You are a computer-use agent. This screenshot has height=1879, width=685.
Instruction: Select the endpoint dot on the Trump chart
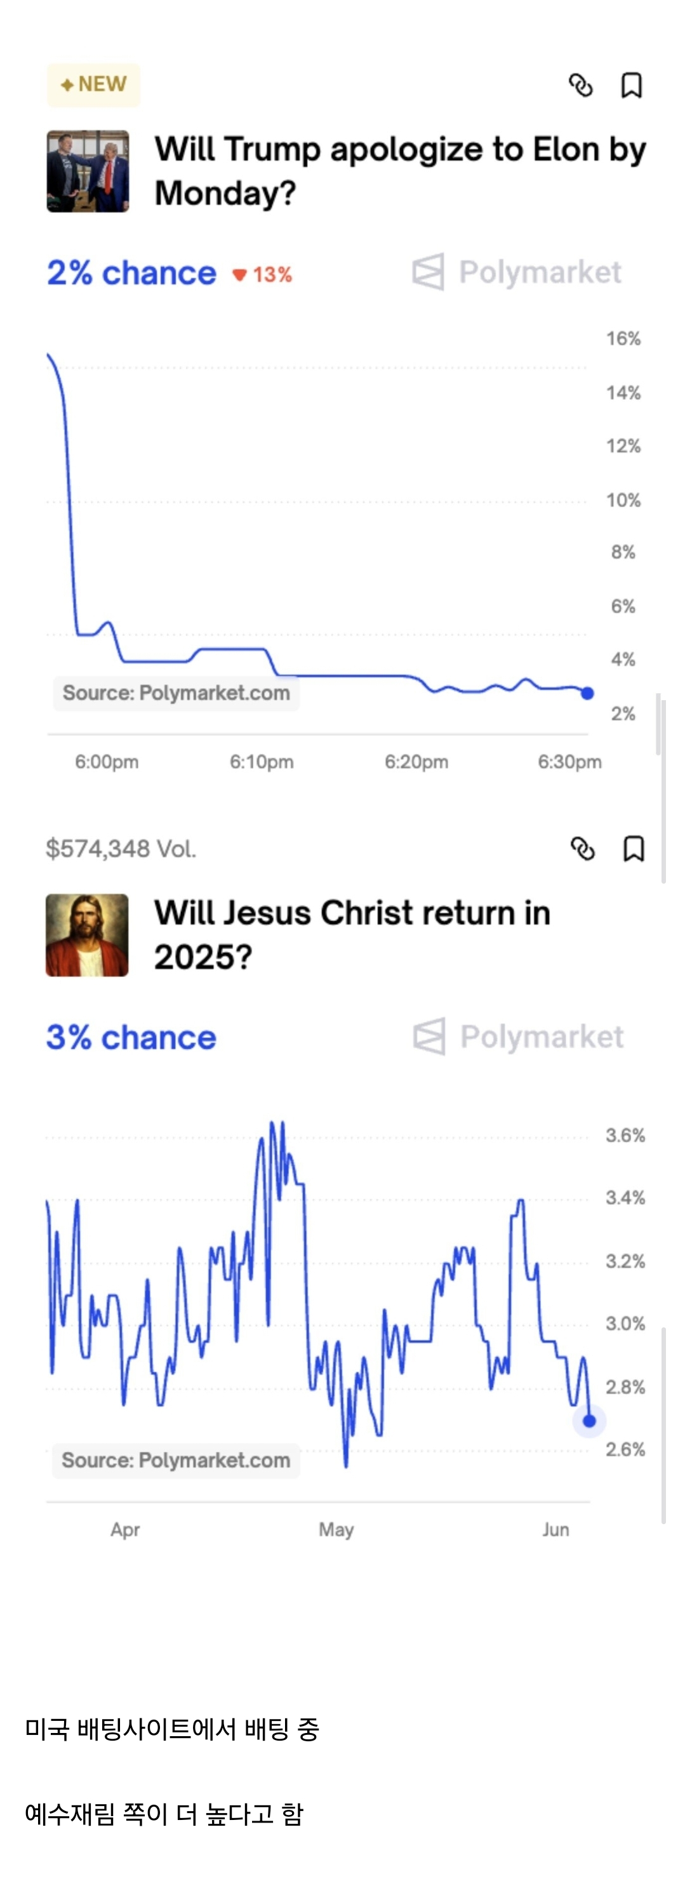tap(587, 694)
